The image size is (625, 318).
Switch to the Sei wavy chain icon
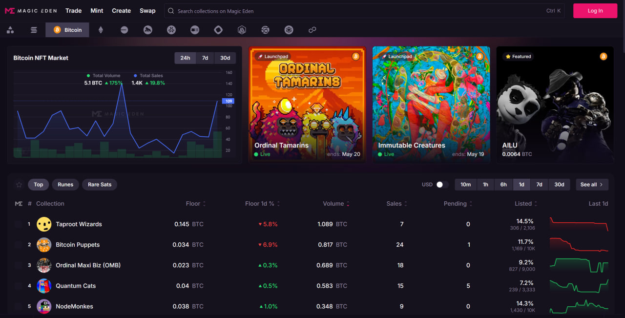(x=265, y=30)
